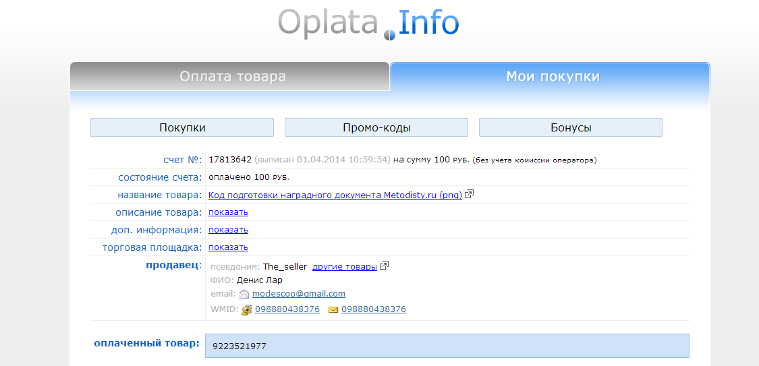The image size is (759, 366).
Task: Open the Код подготовки наградного документа link
Action: (x=335, y=195)
